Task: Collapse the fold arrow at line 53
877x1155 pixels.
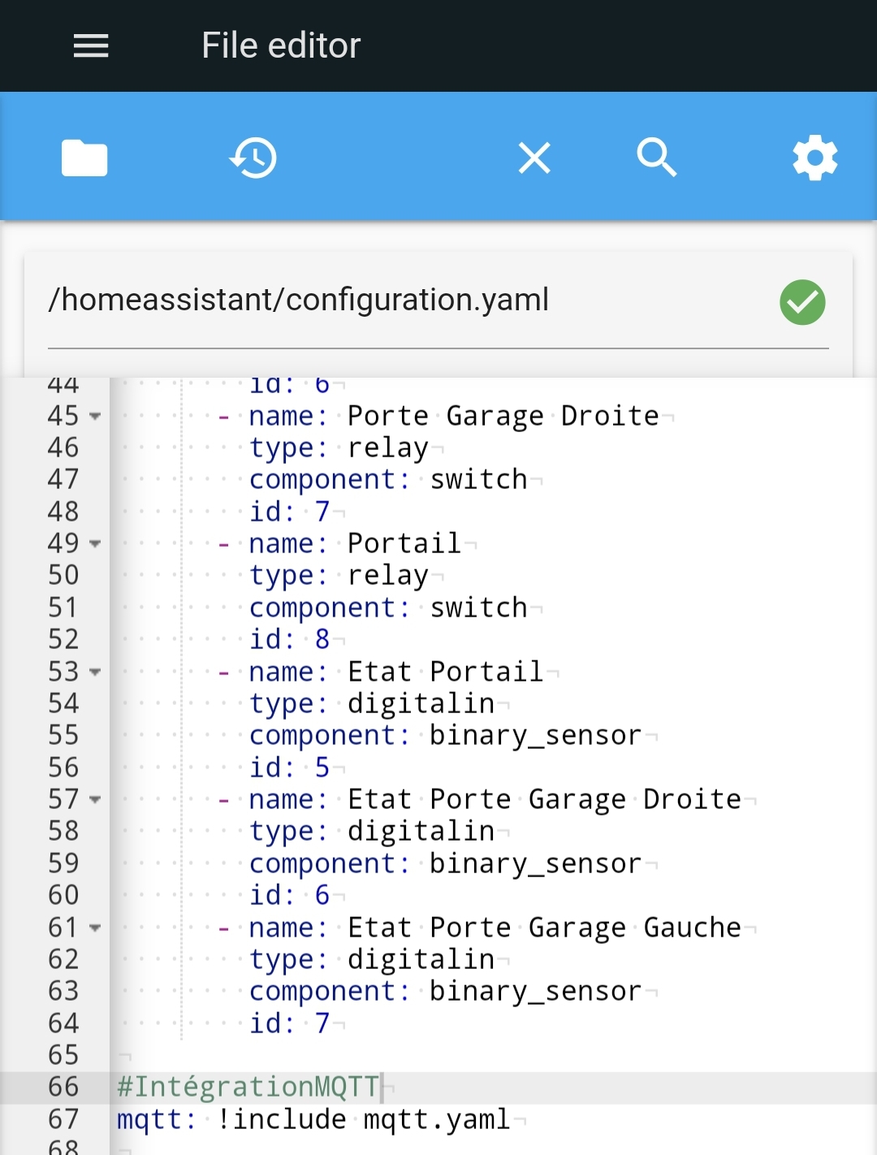Action: click(x=95, y=672)
